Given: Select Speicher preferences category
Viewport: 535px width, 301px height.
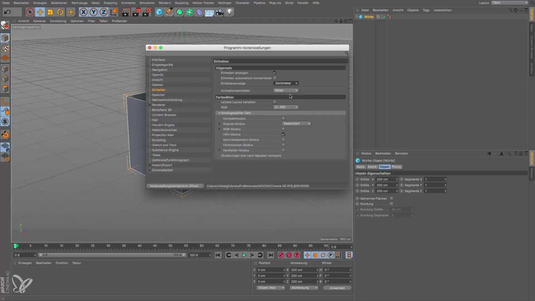Looking at the screenshot, I should click(158, 95).
